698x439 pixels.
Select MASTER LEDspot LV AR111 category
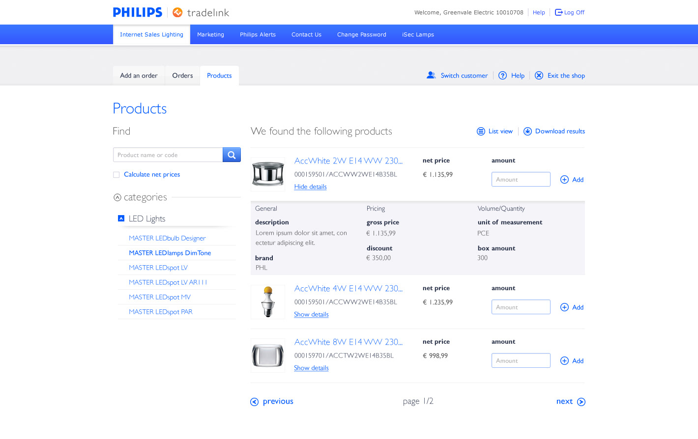tap(168, 282)
